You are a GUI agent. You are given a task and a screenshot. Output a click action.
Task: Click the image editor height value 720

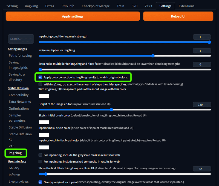pos(202,105)
